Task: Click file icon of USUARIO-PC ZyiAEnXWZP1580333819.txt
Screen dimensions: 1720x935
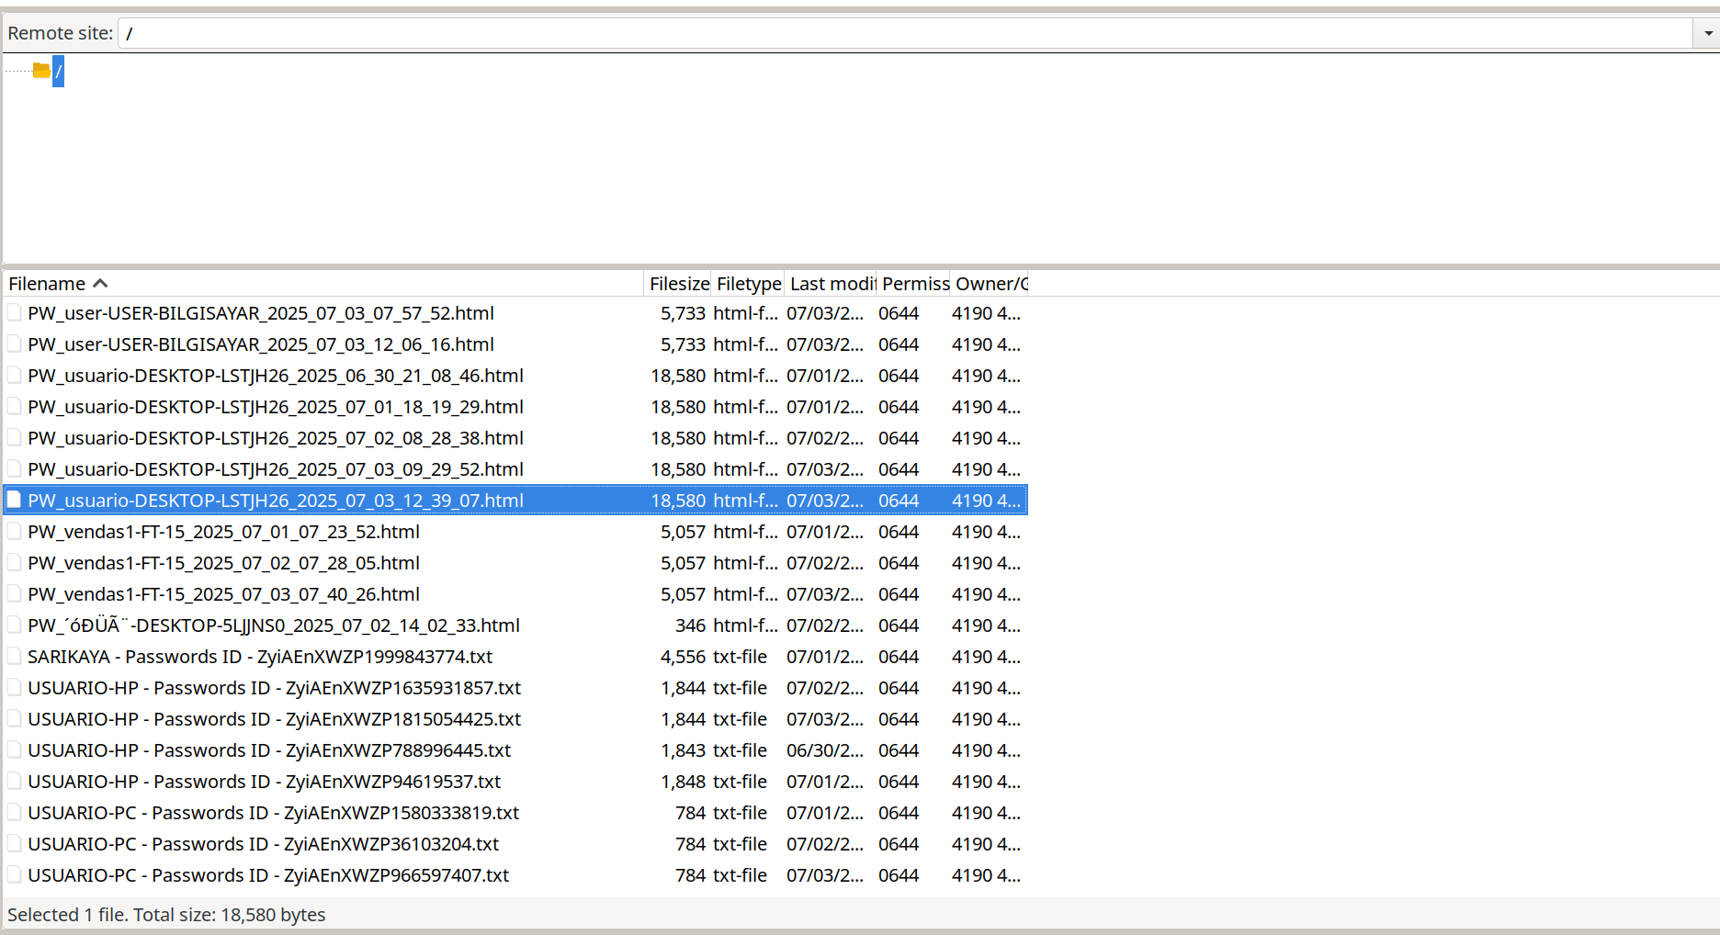Action: coord(15,813)
